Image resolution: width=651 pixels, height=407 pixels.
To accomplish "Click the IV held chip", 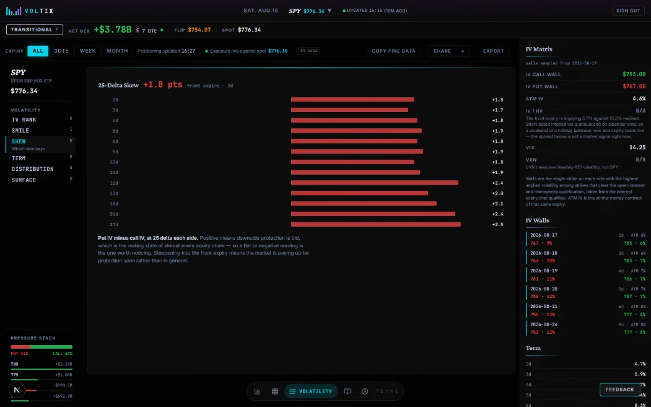I will coord(309,51).
